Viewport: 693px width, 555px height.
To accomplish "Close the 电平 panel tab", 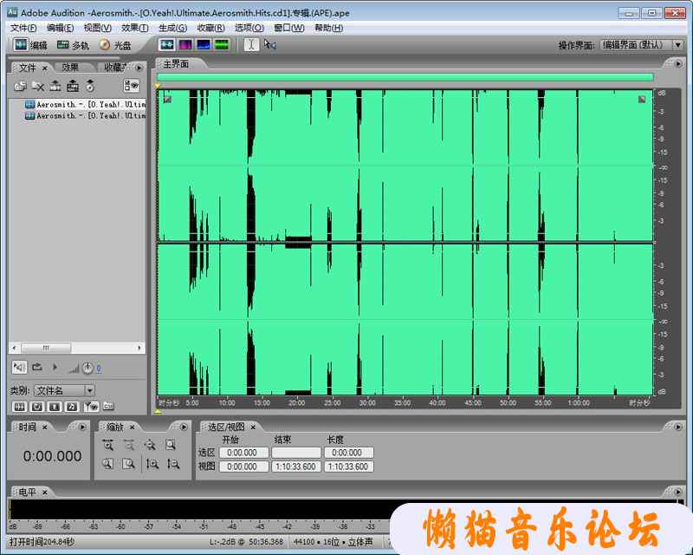I will [x=45, y=493].
